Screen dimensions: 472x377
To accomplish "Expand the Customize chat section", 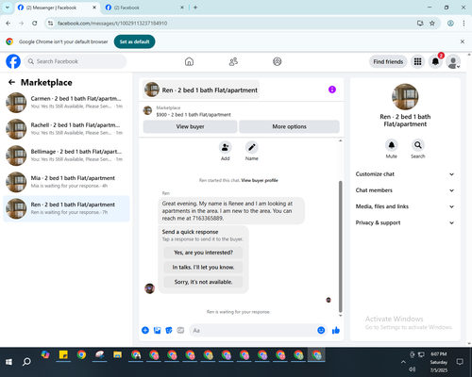I will [405, 174].
